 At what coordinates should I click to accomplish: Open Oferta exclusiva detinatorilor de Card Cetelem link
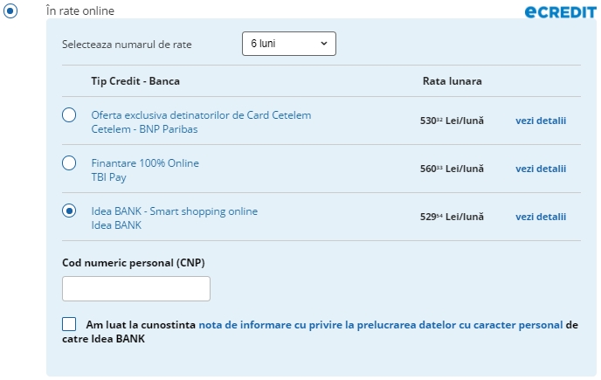coord(201,115)
